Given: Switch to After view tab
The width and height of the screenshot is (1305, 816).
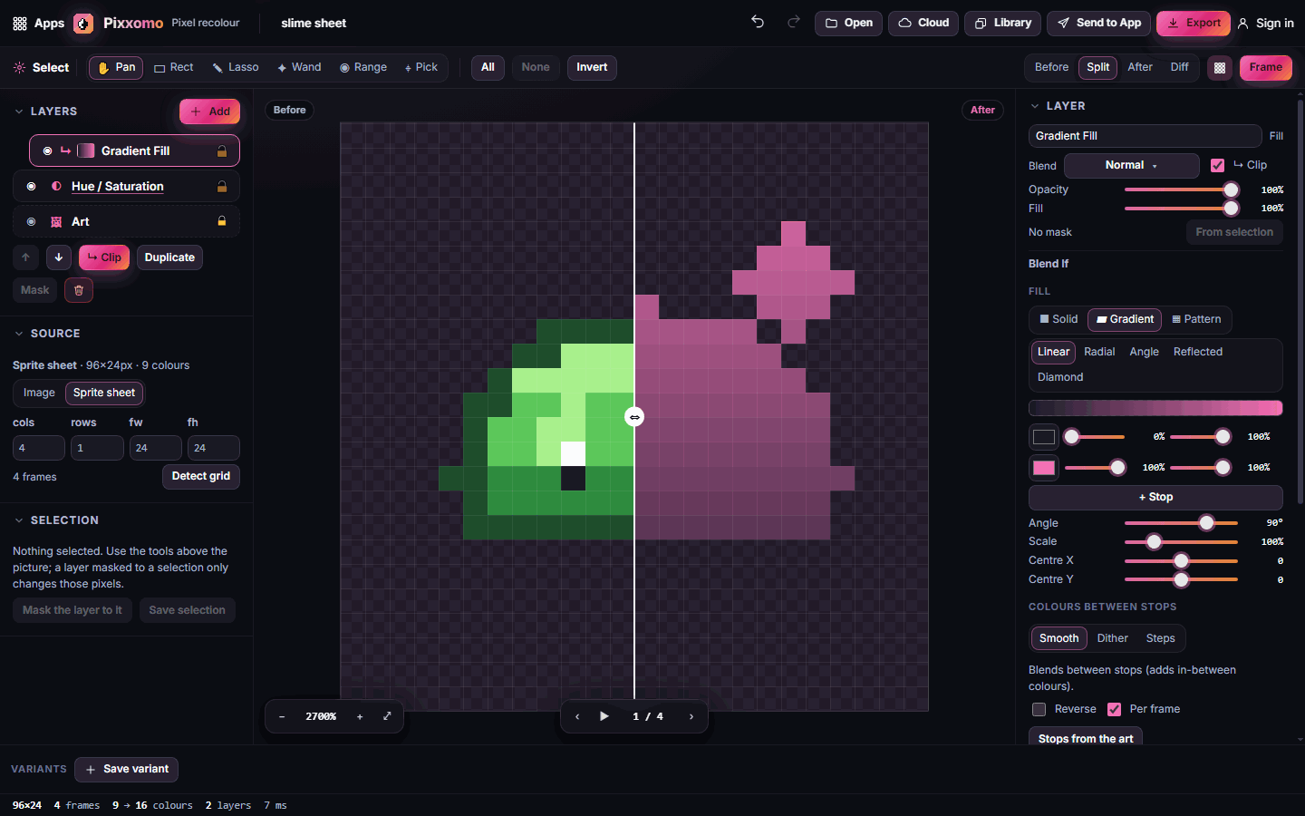Looking at the screenshot, I should point(1140,67).
